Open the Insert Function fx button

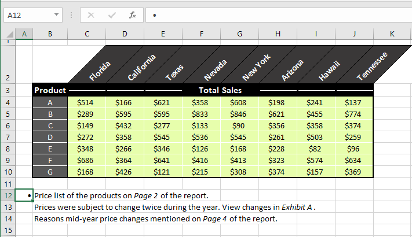[x=133, y=15]
